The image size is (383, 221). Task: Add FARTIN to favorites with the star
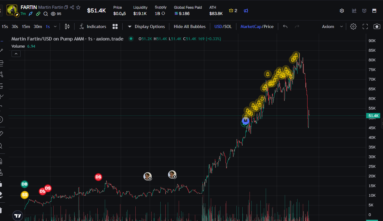point(78,7)
